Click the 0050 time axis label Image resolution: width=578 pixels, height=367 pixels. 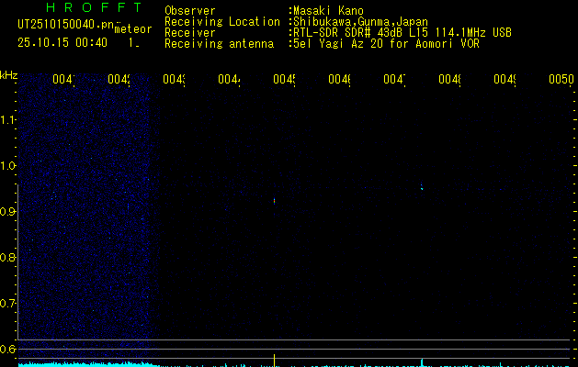tap(561, 79)
